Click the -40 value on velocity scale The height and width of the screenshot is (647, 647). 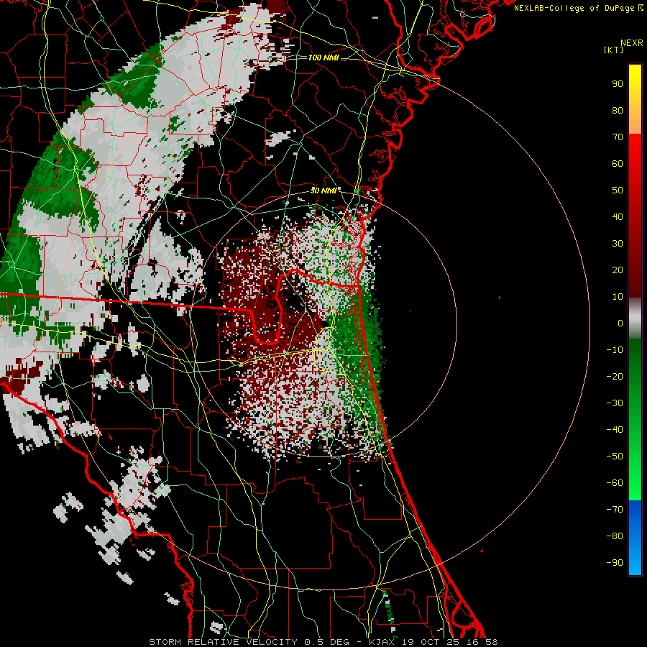point(615,430)
